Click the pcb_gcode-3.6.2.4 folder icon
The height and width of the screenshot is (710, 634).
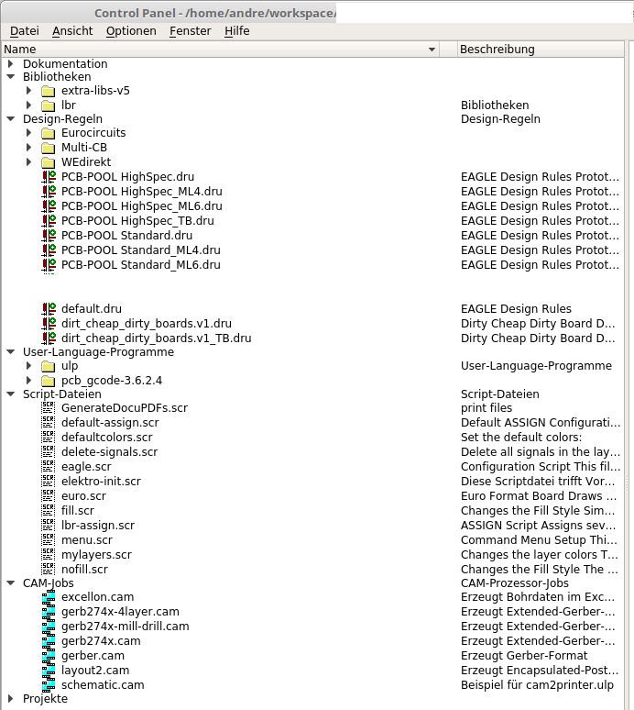[x=48, y=381]
